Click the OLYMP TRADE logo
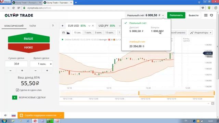The height and width of the screenshot is (123, 219). click(x=19, y=15)
